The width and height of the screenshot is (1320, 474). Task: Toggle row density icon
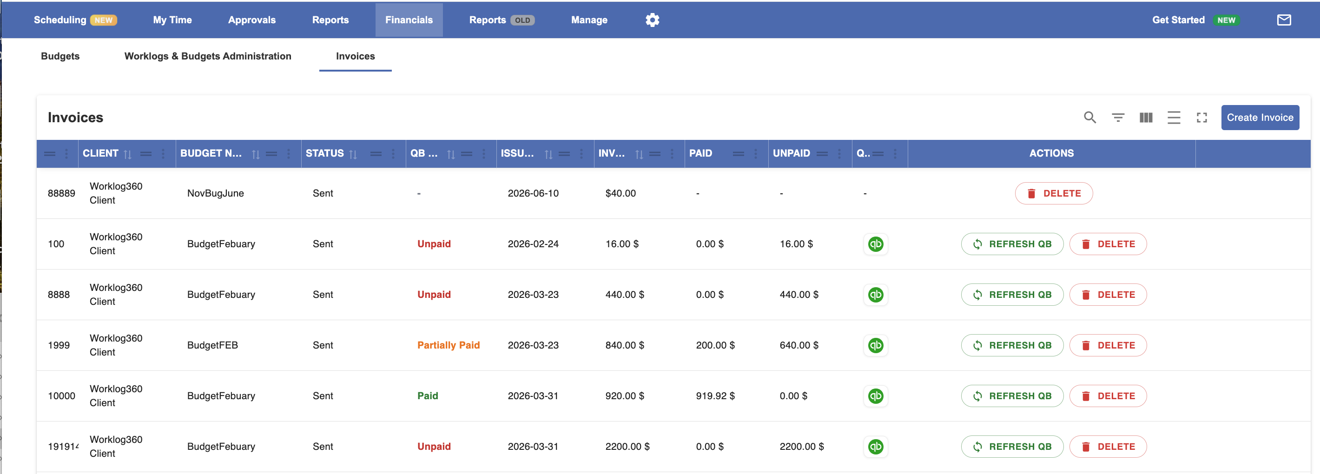1174,118
